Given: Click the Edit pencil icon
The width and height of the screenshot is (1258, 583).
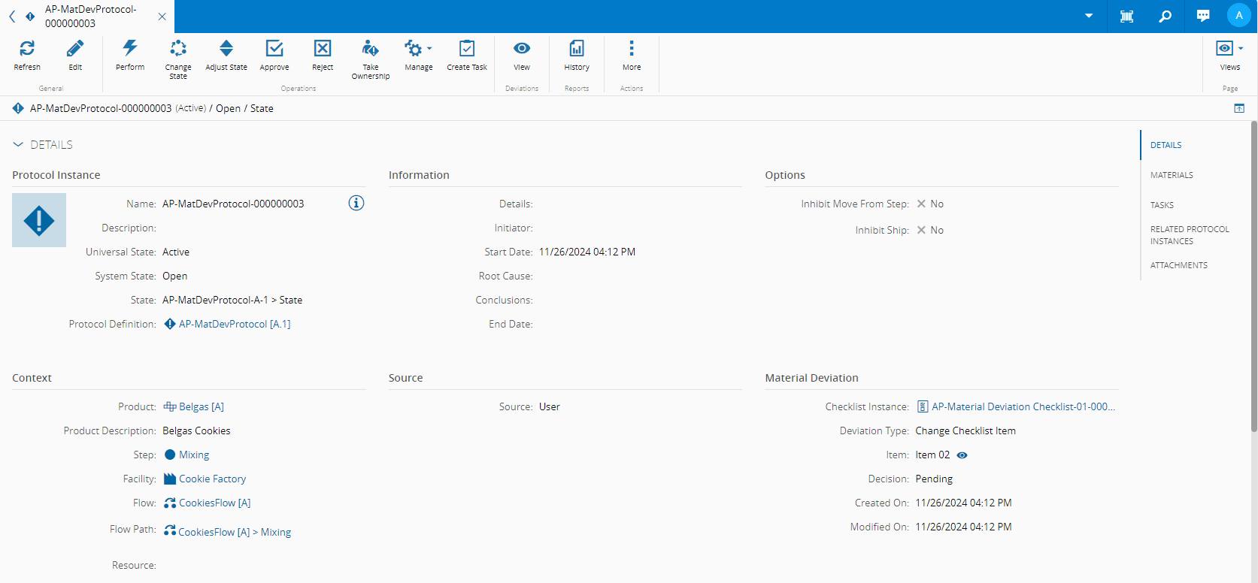Looking at the screenshot, I should (75, 49).
